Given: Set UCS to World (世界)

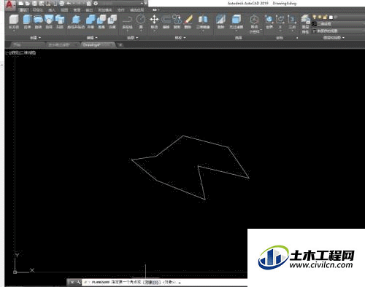Looking at the screenshot, I should click(269, 22).
